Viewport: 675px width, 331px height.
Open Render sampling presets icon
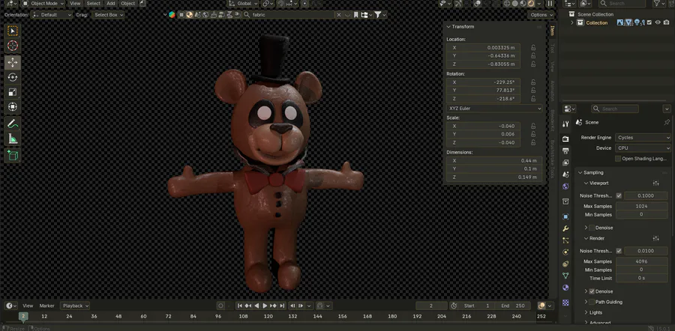(x=655, y=238)
